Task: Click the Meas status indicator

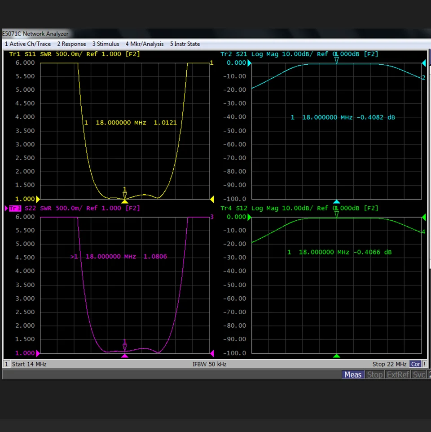Action: click(x=353, y=375)
